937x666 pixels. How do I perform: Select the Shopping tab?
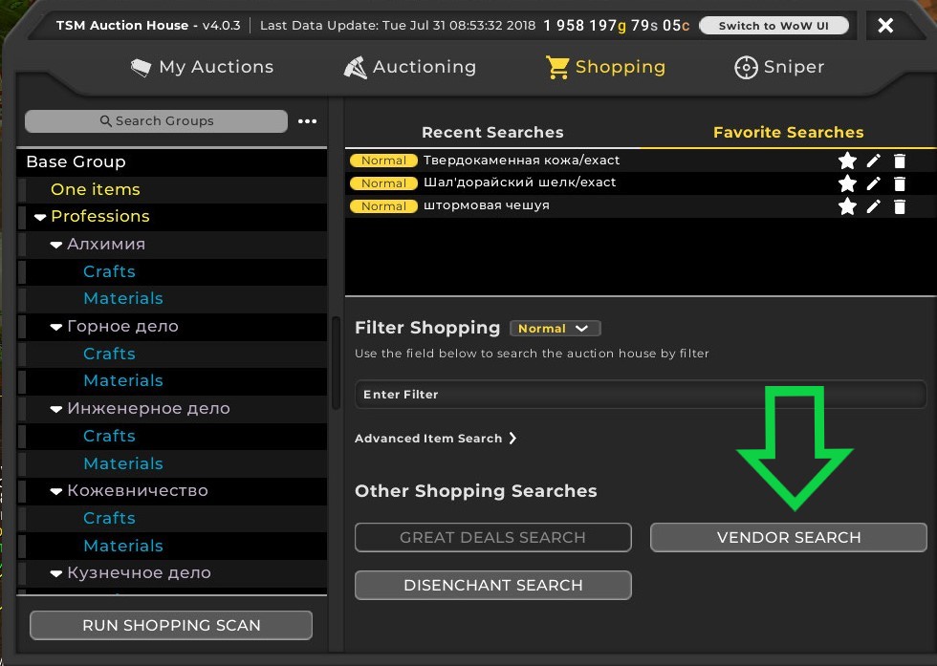(605, 67)
